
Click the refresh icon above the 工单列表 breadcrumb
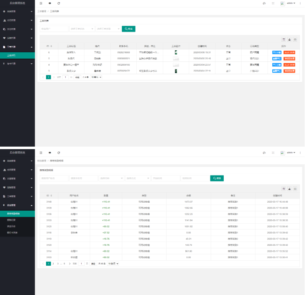(x=59, y=3)
